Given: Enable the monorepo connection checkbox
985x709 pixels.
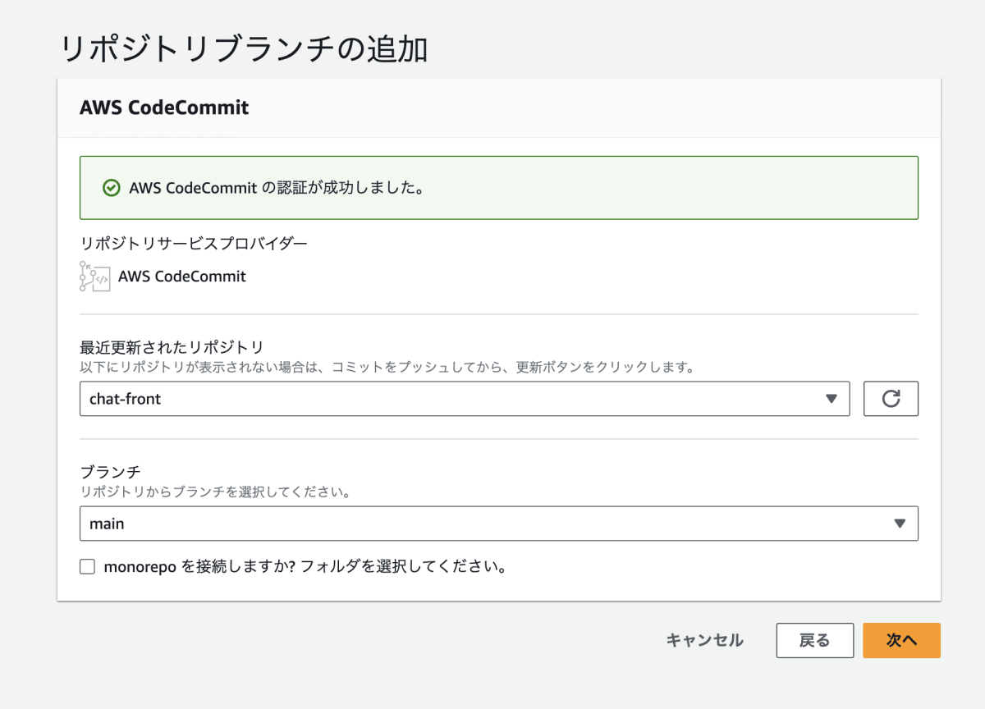Looking at the screenshot, I should (x=87, y=566).
